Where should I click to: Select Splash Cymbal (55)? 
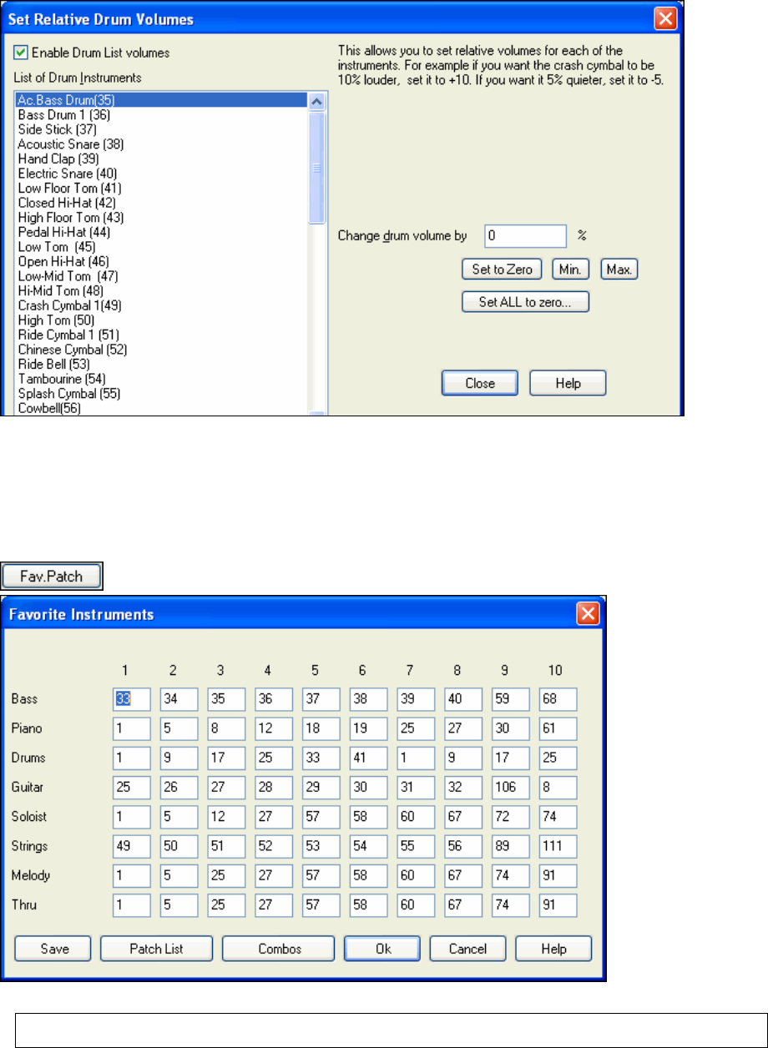click(161, 393)
